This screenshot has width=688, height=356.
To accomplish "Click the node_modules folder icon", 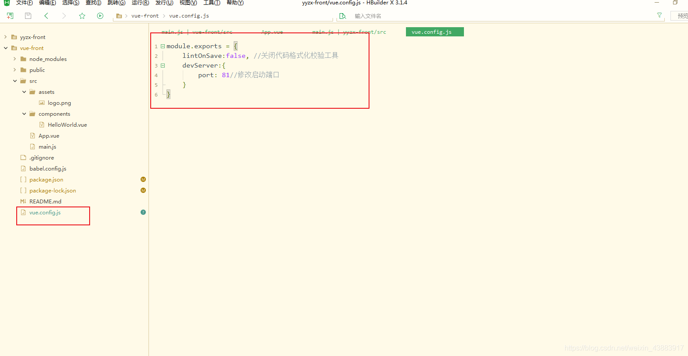I will point(23,59).
